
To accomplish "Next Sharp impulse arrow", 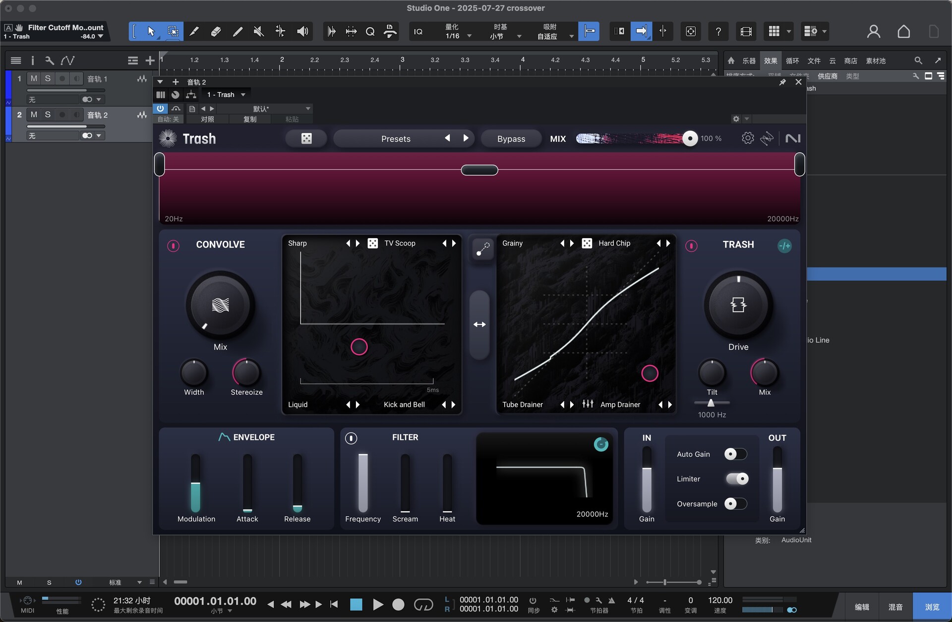I will (x=358, y=243).
